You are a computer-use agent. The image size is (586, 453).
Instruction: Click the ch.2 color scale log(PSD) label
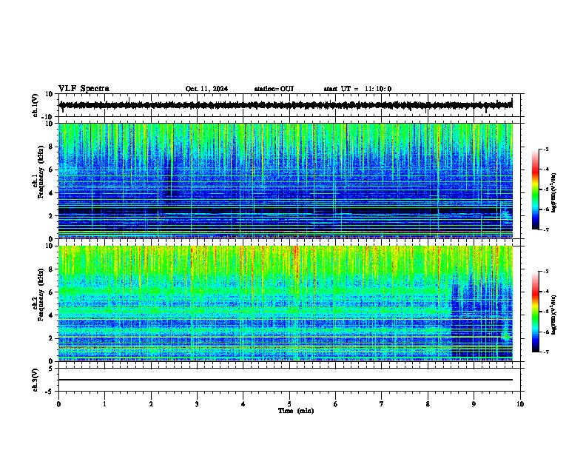[x=553, y=315]
